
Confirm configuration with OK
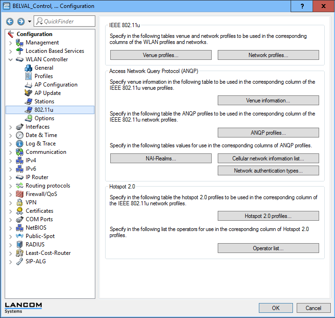tap(276, 308)
